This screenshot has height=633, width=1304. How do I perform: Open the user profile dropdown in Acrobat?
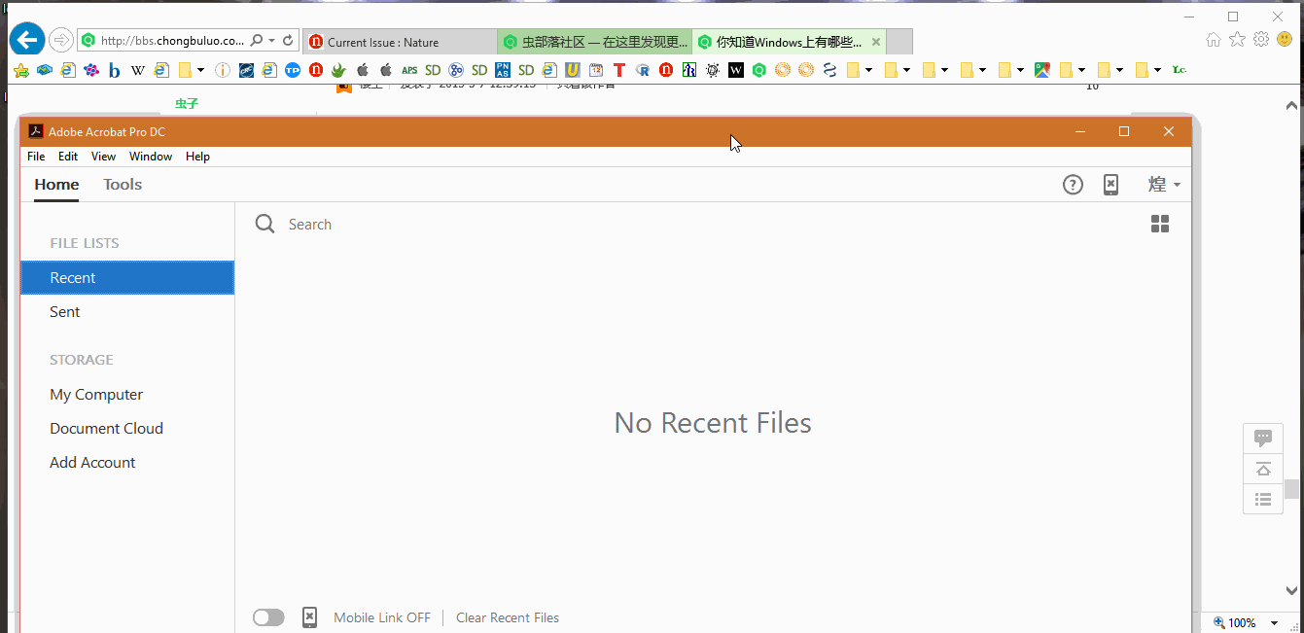click(1164, 185)
